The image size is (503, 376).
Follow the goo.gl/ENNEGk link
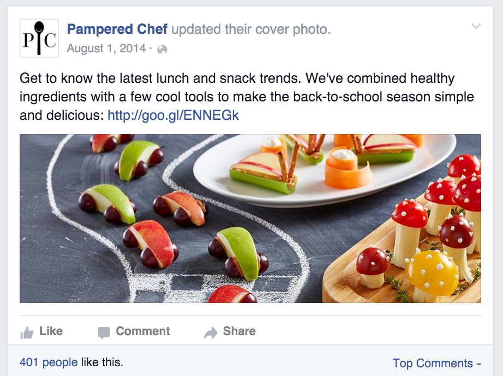[x=173, y=116]
